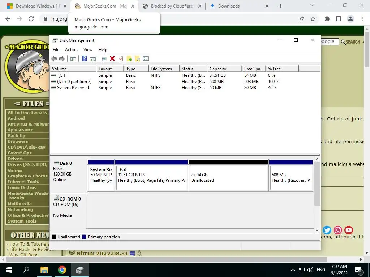
Task: Toggle Chrome side panel icon
Action: 339,19
